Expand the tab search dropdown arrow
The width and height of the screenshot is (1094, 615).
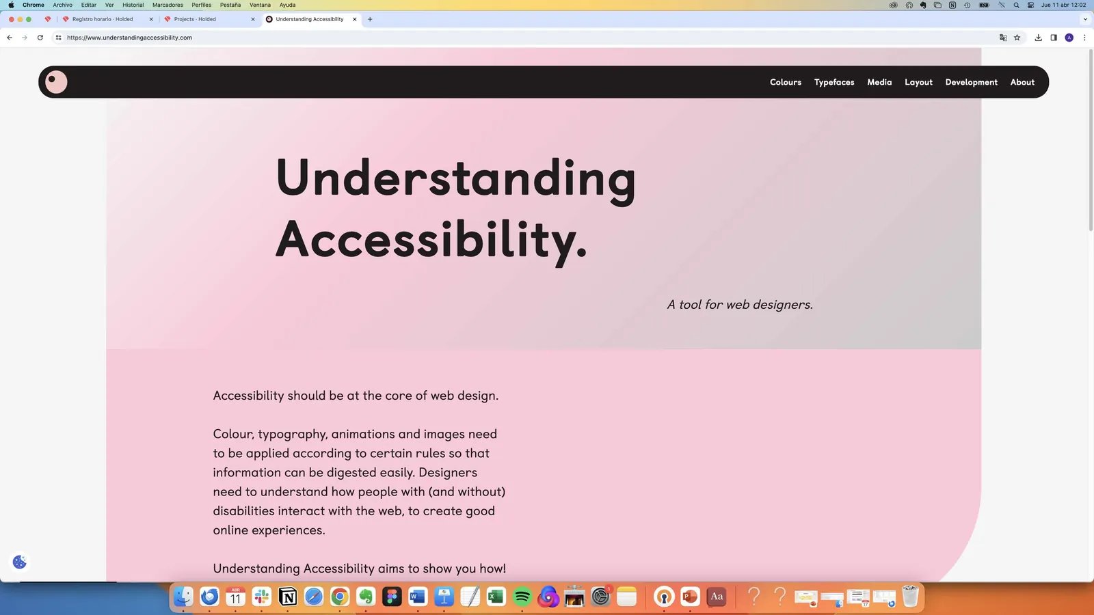coord(1085,19)
